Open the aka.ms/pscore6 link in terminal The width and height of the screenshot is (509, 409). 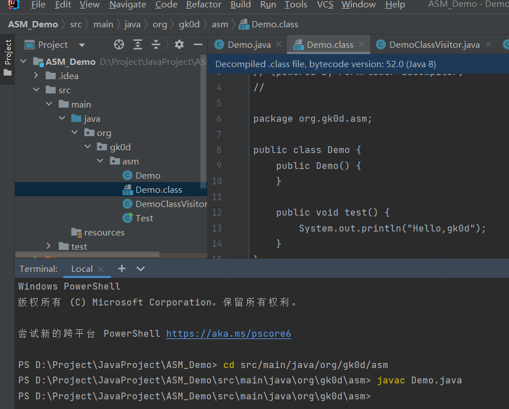point(228,334)
